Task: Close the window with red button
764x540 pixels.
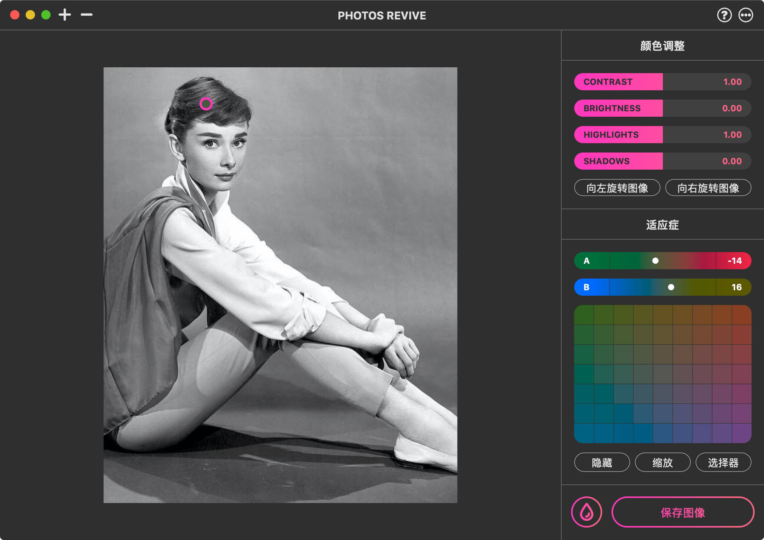Action: pyautogui.click(x=15, y=15)
